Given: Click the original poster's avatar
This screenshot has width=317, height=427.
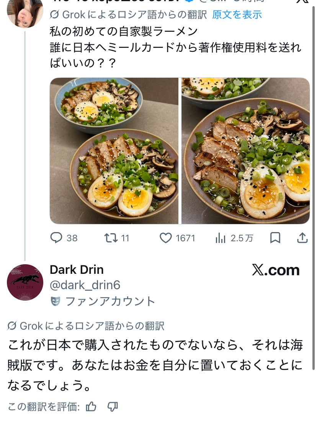Looking at the screenshot, I should [x=25, y=12].
